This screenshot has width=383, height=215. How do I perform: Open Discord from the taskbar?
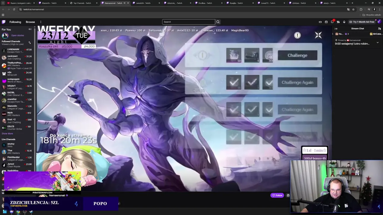(x=11, y=212)
